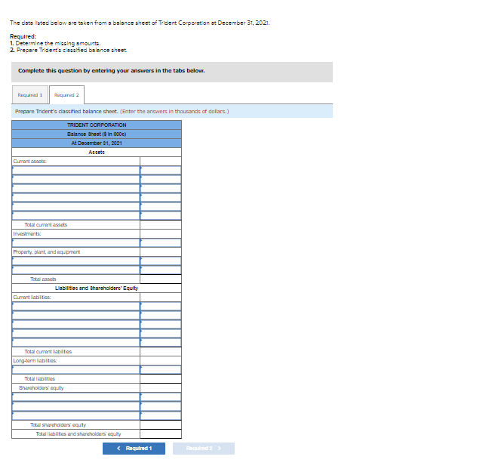Click the first amount field under Shareholders' equity
477x475 pixels.
click(x=161, y=396)
